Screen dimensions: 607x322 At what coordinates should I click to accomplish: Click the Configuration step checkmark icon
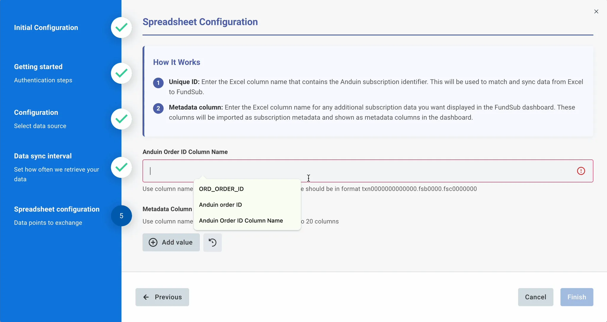coord(121,119)
